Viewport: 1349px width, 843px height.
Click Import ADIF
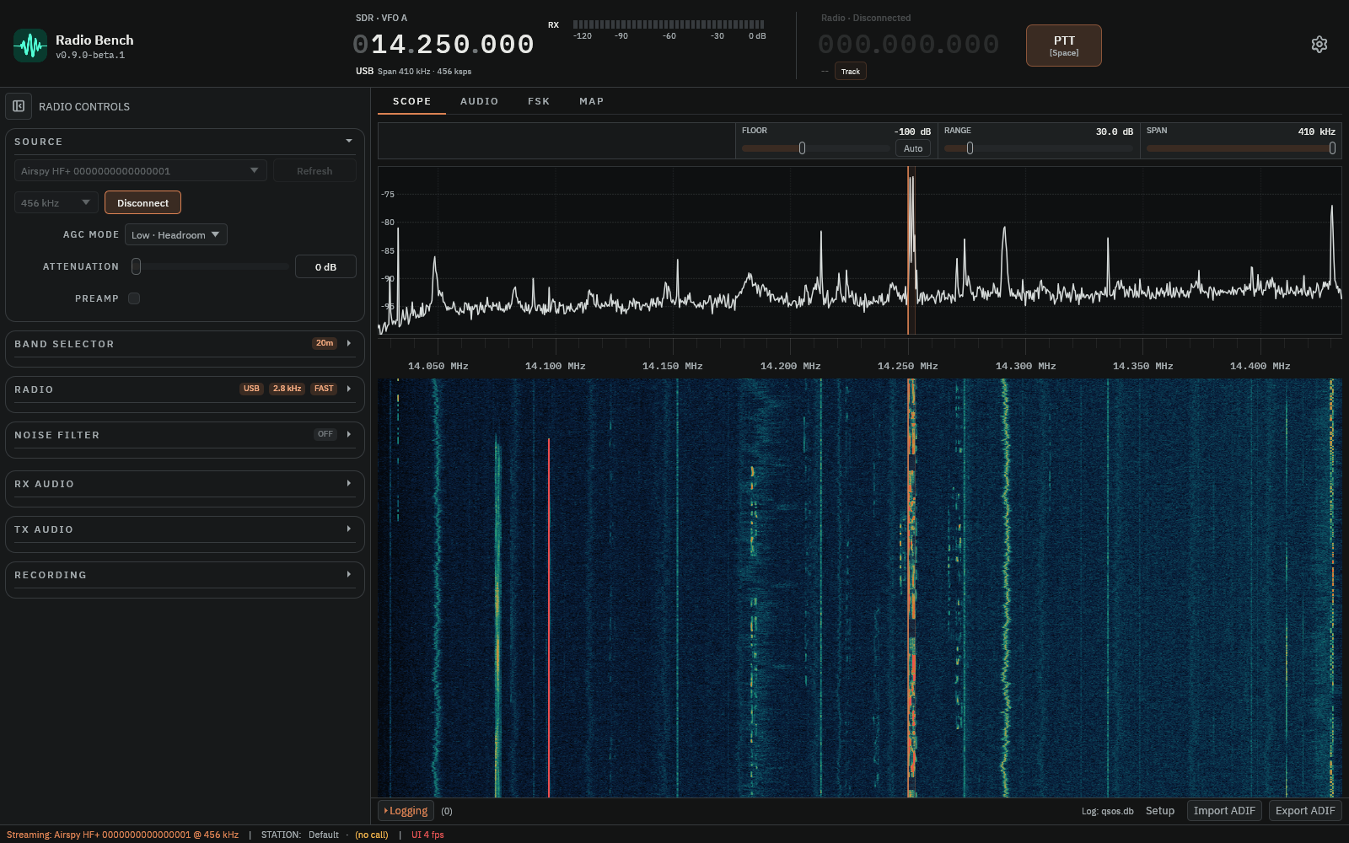click(1224, 811)
